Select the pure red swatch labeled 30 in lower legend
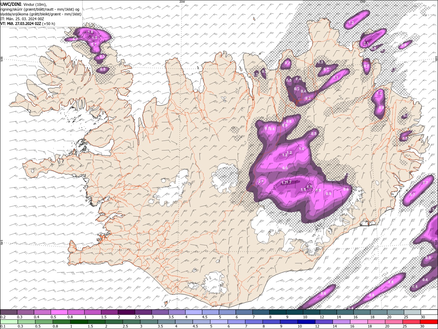 point(429,321)
